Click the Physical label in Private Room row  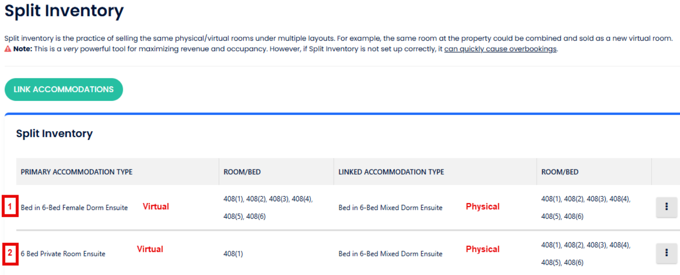coord(483,249)
